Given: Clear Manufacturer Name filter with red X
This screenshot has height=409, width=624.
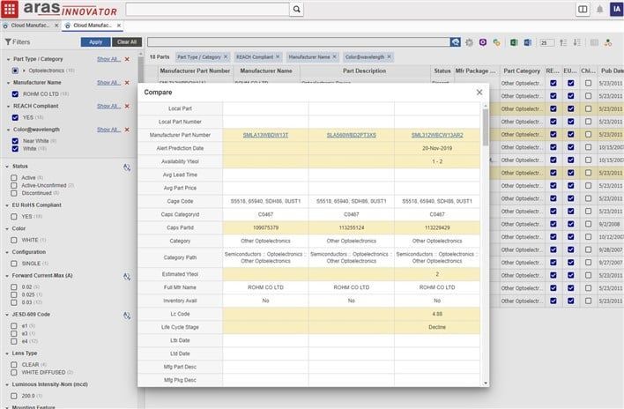Looking at the screenshot, I should pos(127,82).
